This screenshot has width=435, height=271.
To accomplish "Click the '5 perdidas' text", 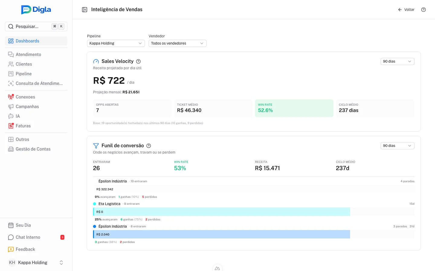I will coord(150,197).
